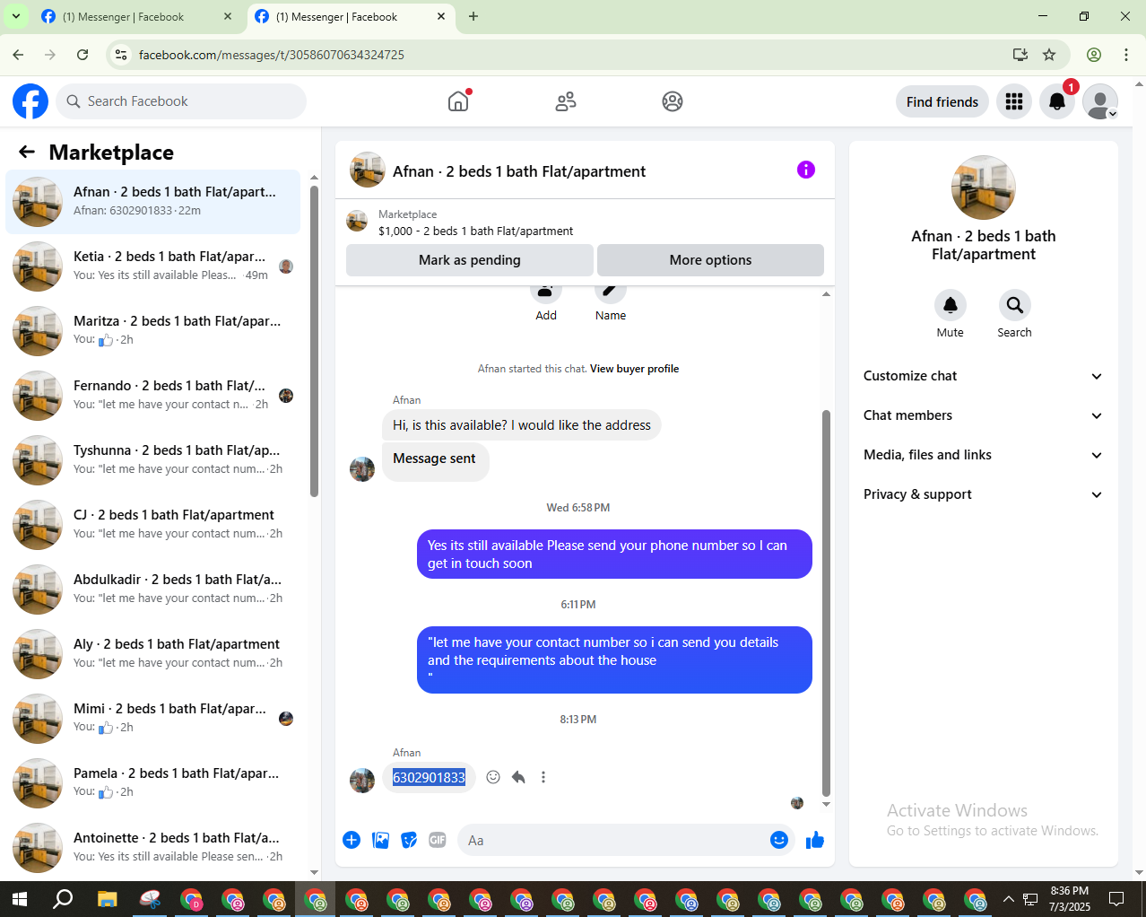Click the back arrow next to Marketplace
1146x917 pixels.
coord(27,152)
